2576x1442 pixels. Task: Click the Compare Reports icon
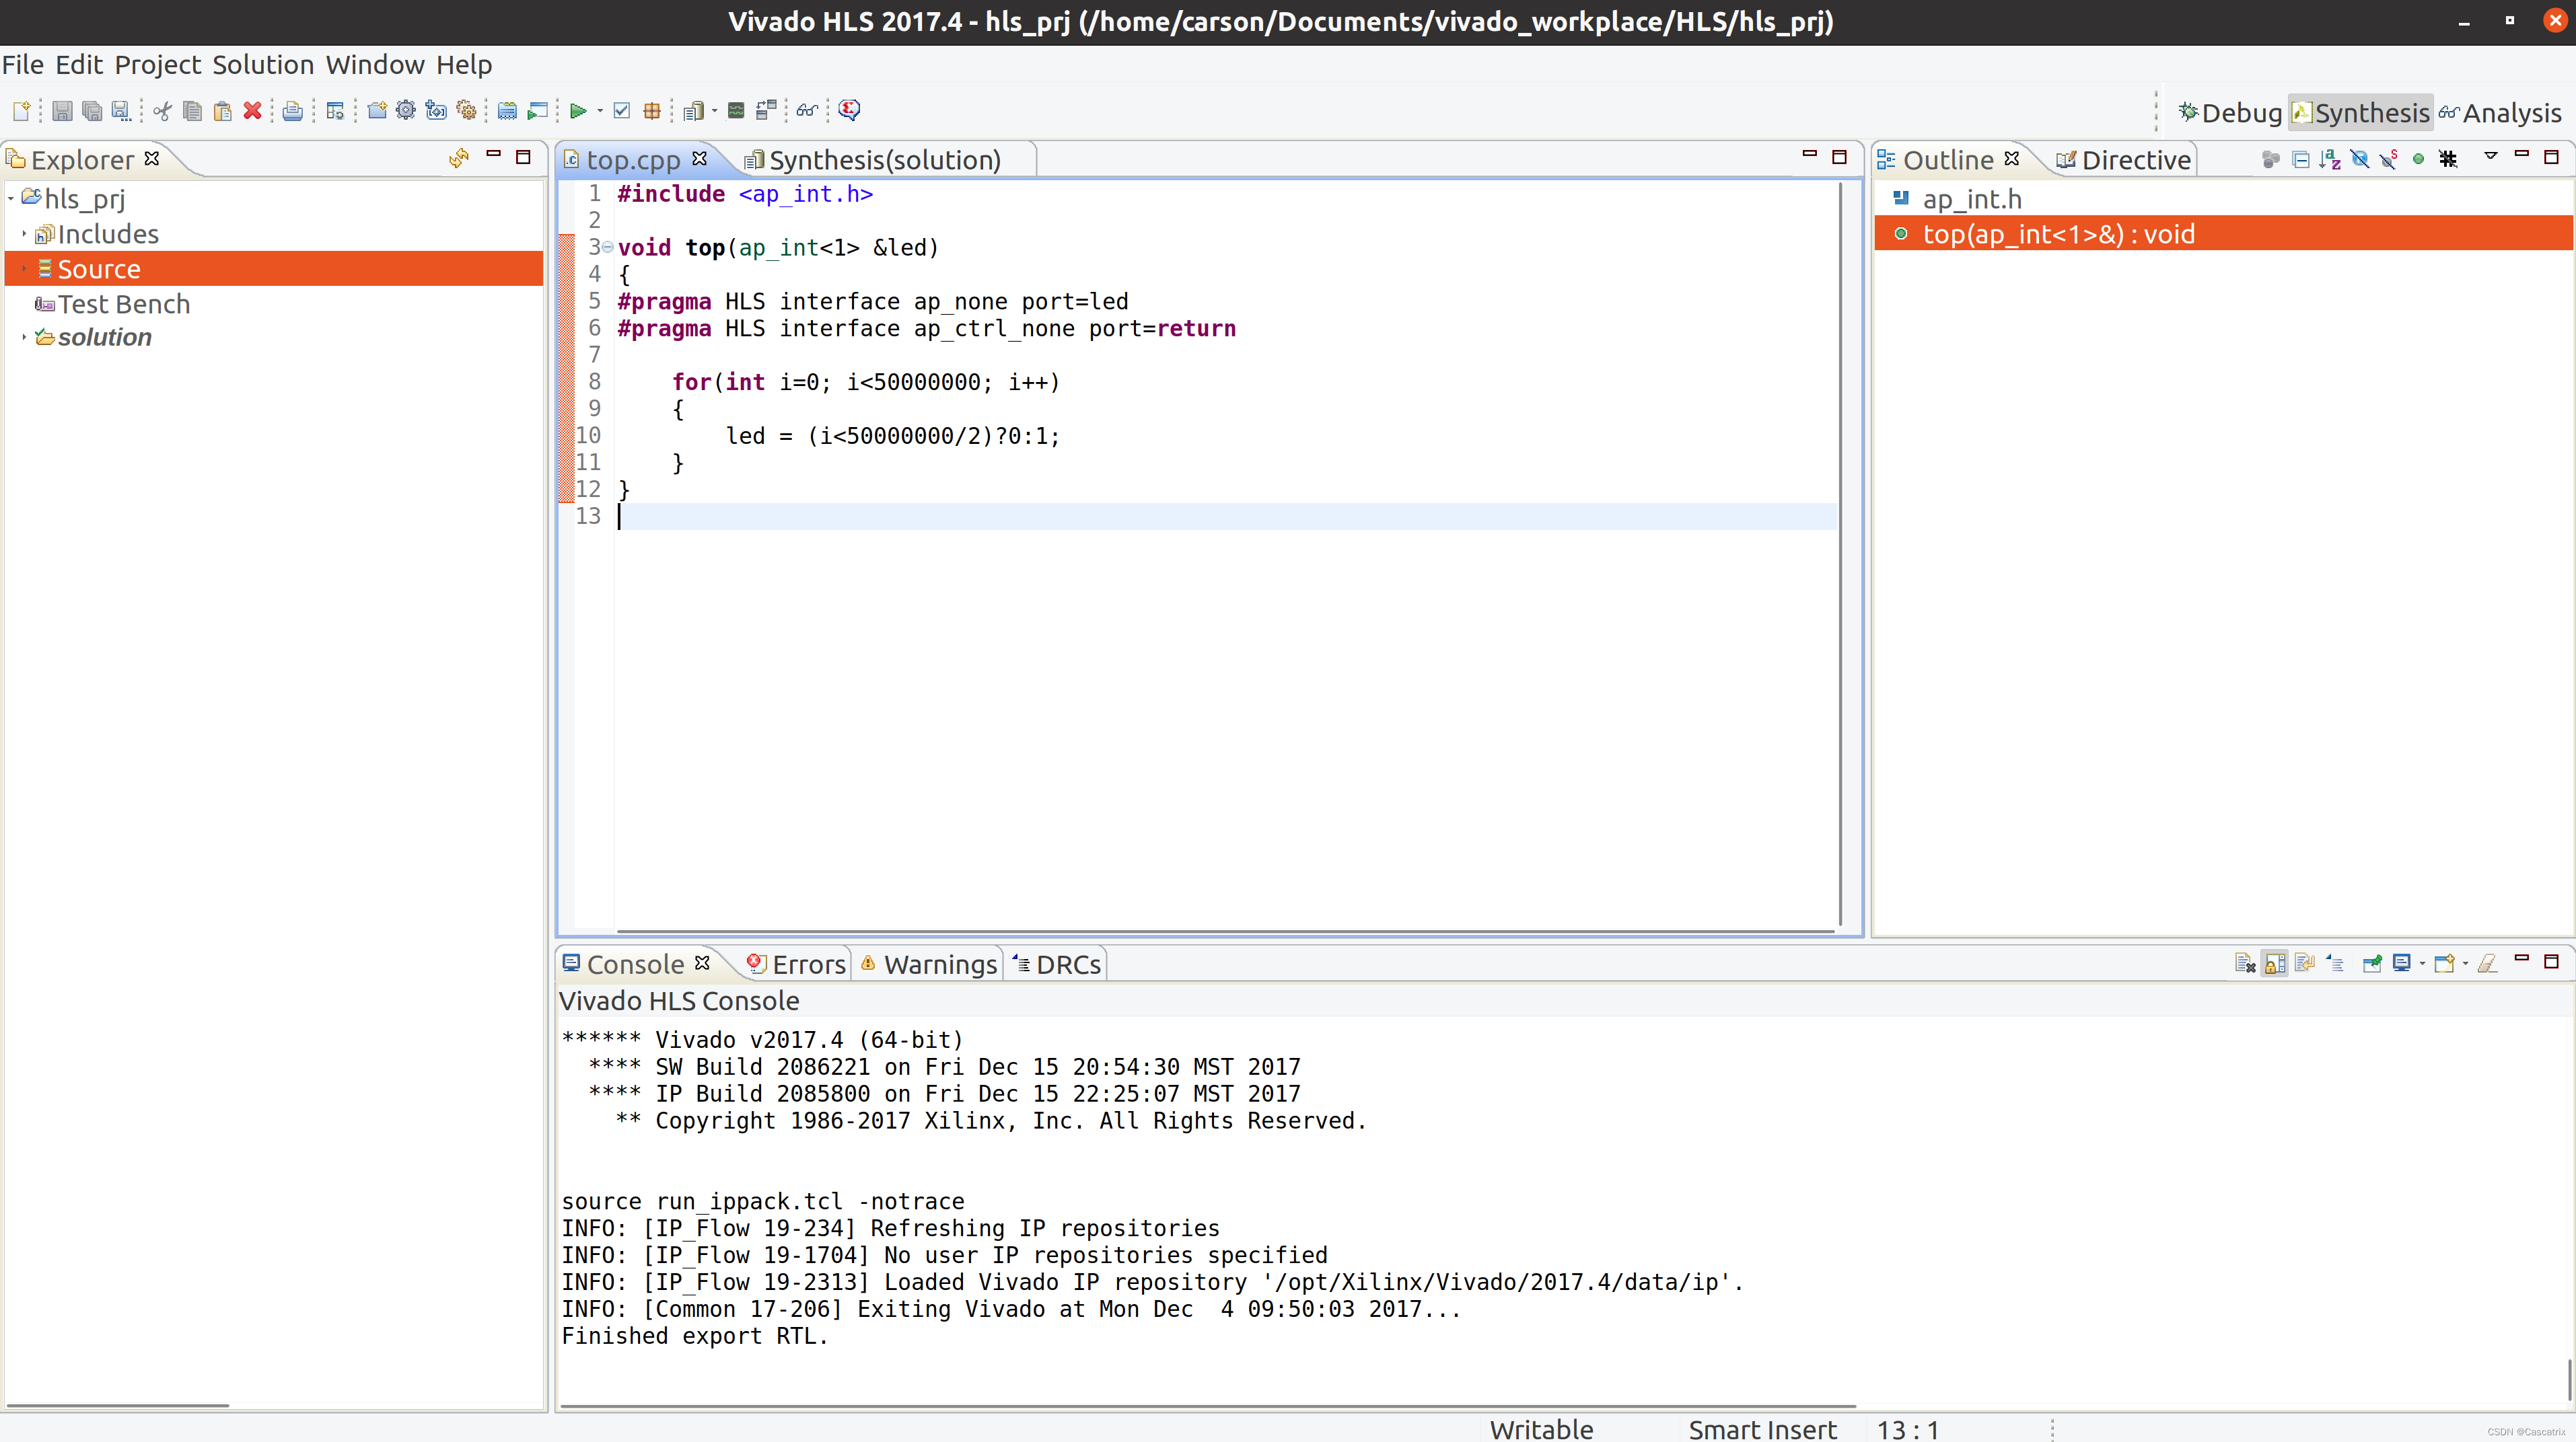[x=766, y=110]
